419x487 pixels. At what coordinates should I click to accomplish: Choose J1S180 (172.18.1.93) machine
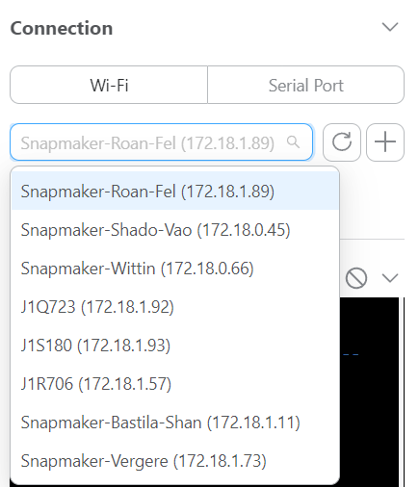pos(175,346)
